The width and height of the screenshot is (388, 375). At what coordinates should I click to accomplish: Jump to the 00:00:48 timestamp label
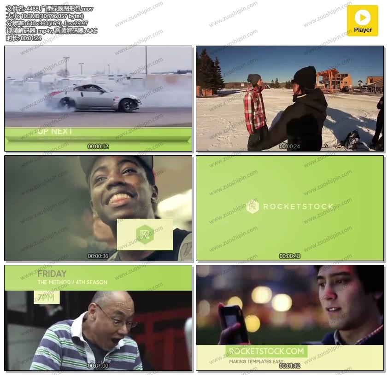(x=289, y=256)
